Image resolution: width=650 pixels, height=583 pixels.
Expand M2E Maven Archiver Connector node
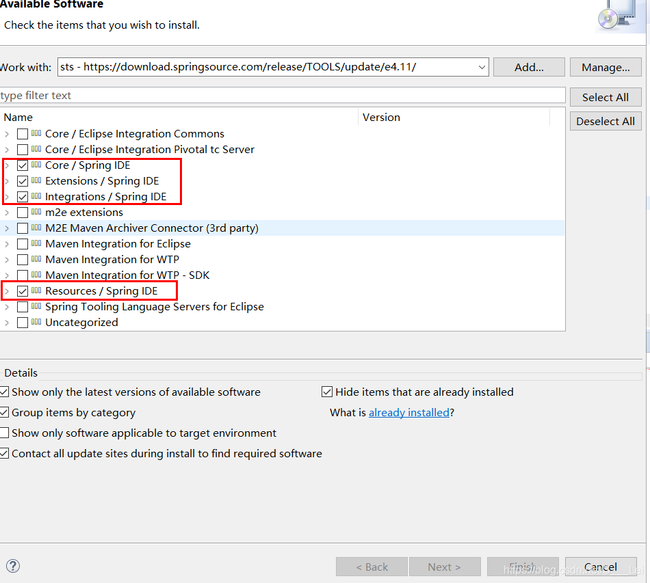click(x=7, y=228)
